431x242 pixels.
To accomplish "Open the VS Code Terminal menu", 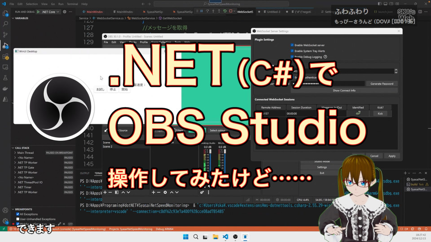I will 72,4.
